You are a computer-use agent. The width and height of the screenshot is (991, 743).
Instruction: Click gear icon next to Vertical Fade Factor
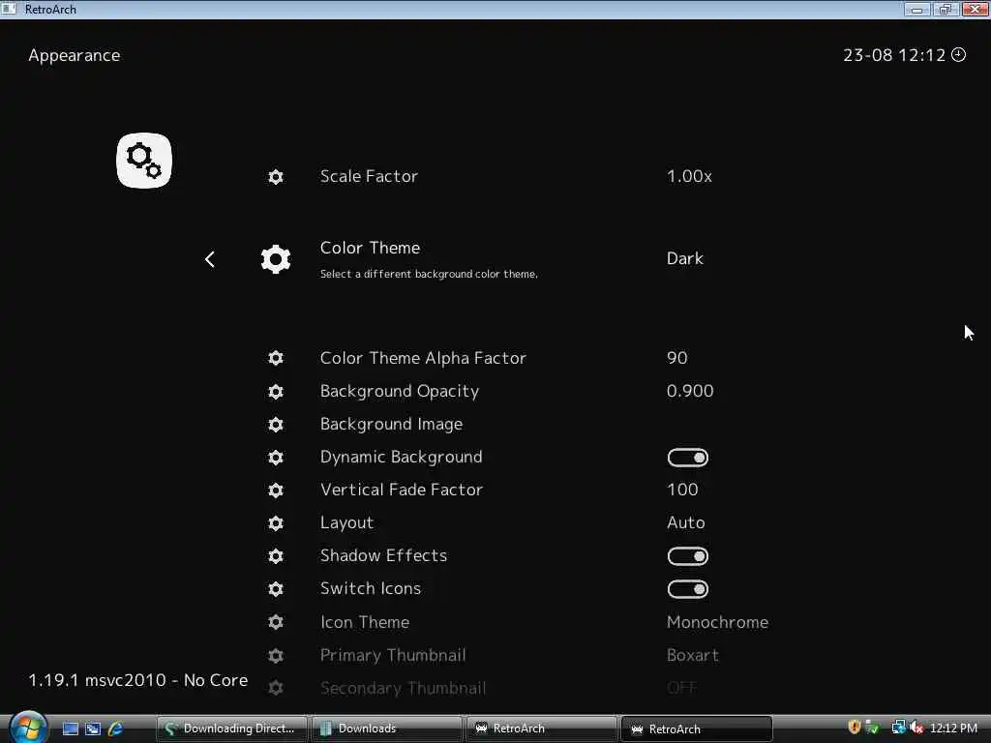tap(276, 490)
